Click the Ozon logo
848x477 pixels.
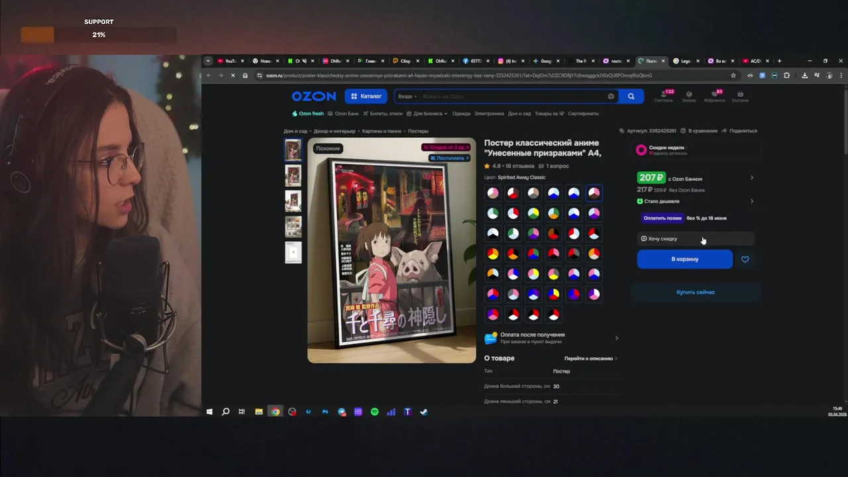coord(314,96)
